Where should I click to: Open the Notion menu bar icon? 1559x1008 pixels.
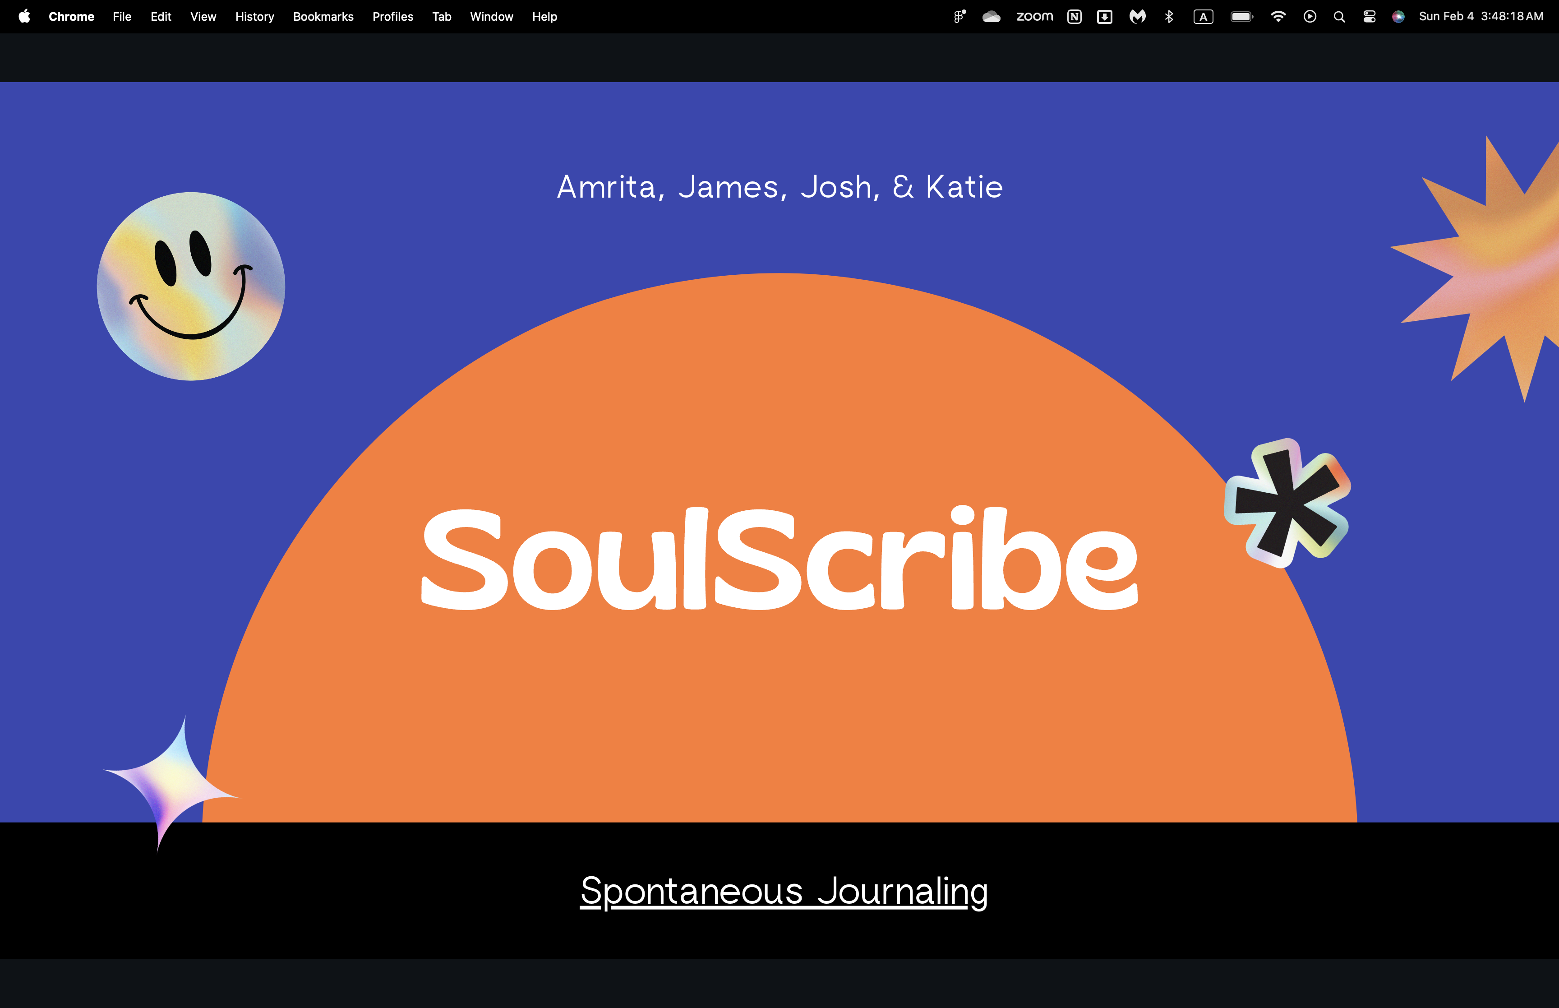[1074, 16]
